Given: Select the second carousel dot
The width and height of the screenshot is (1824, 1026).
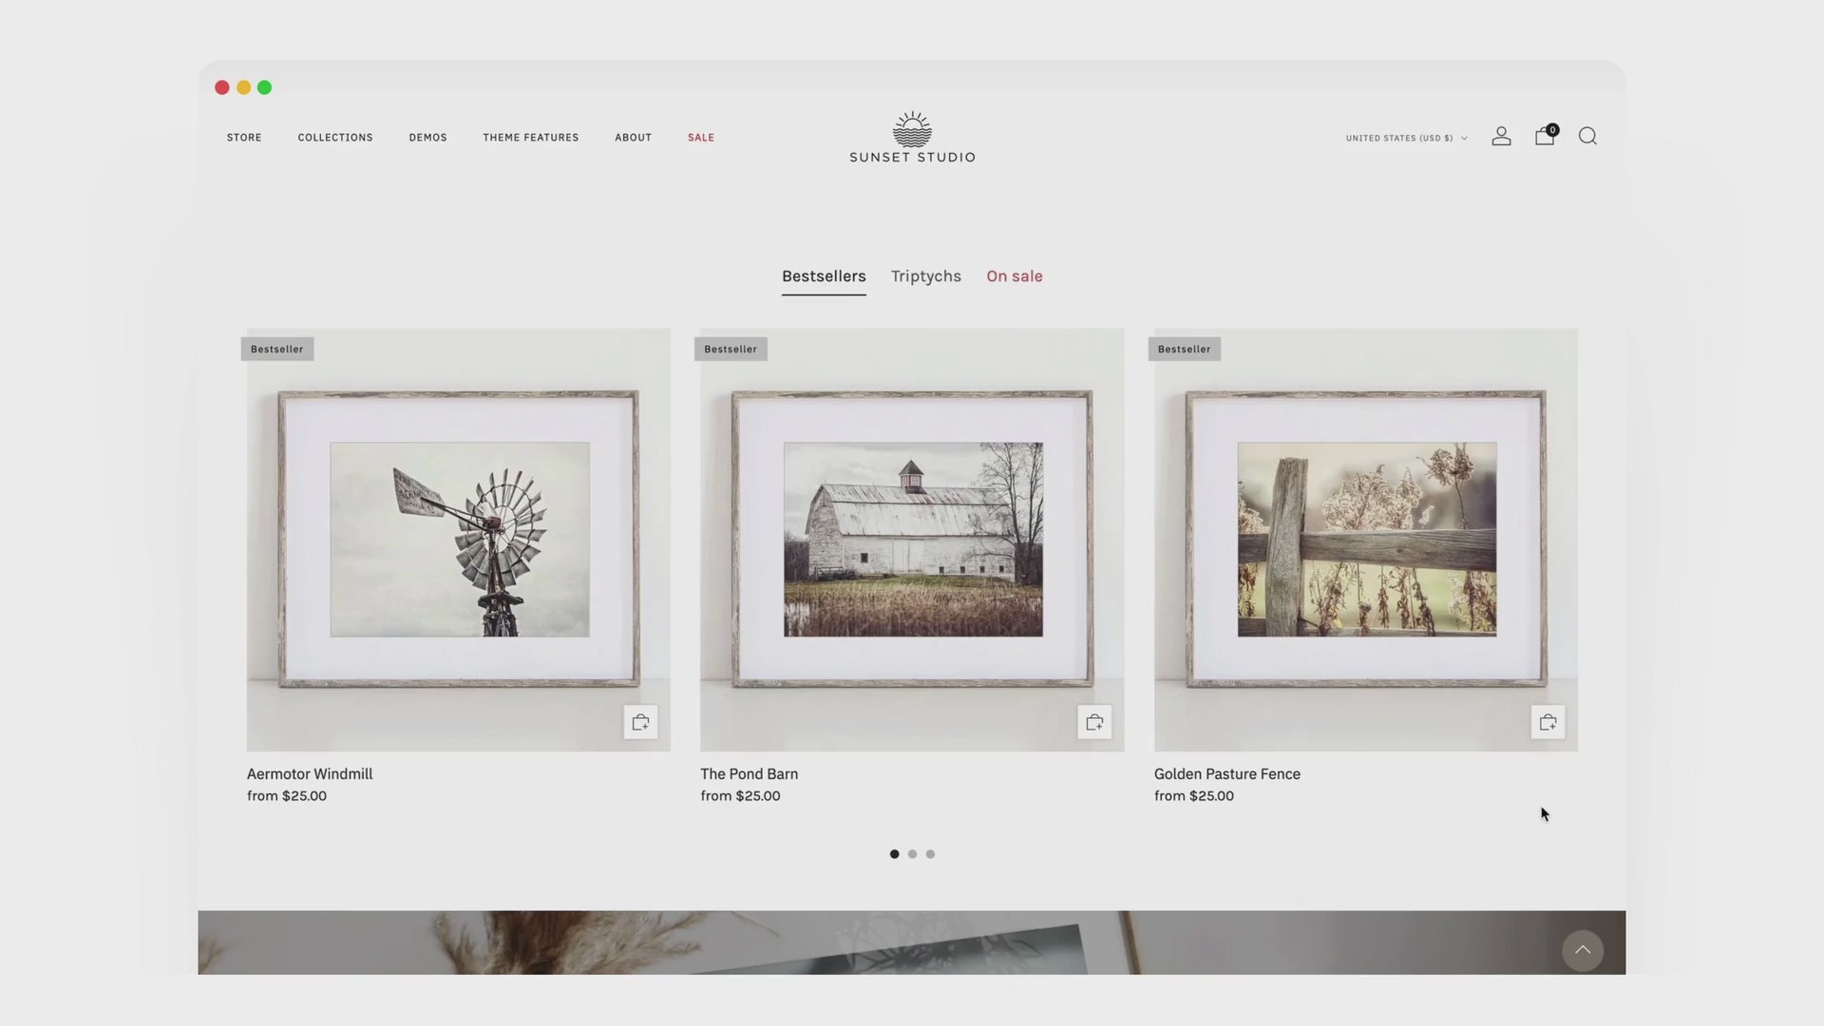Looking at the screenshot, I should 912,854.
